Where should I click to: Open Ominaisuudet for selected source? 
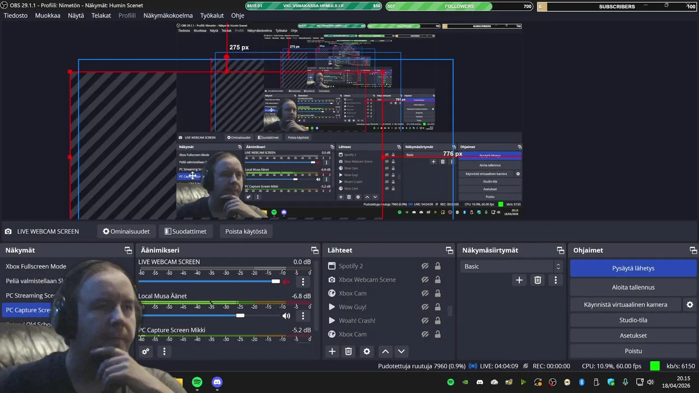pos(126,231)
